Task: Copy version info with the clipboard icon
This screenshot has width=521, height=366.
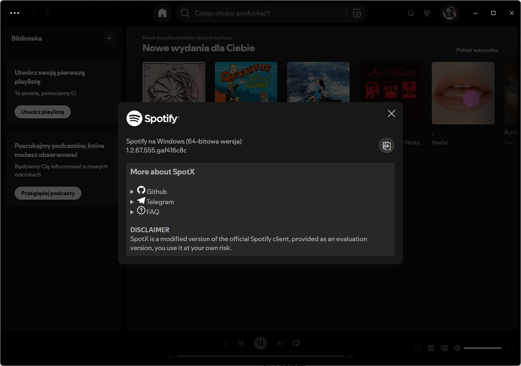Action: click(387, 146)
